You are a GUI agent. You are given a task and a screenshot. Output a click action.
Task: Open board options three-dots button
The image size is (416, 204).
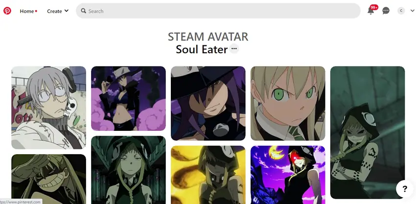coord(234,49)
